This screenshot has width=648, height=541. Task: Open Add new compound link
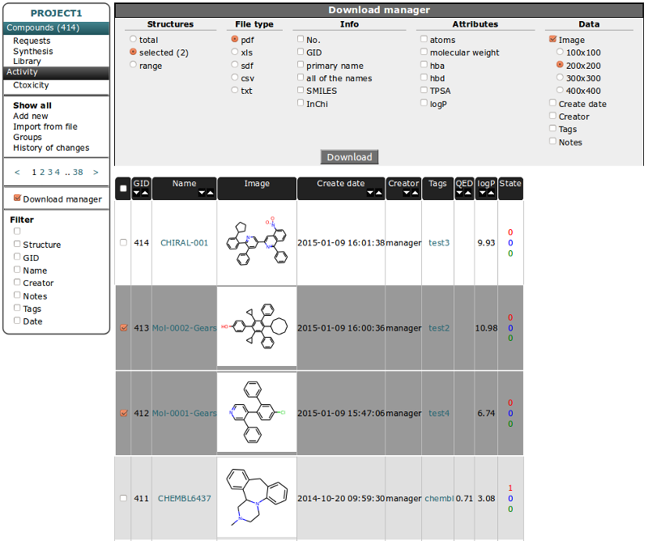[x=31, y=116]
